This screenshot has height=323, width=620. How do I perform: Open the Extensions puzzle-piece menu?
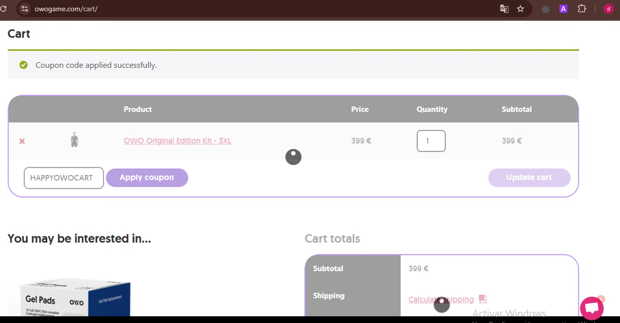coord(582,9)
